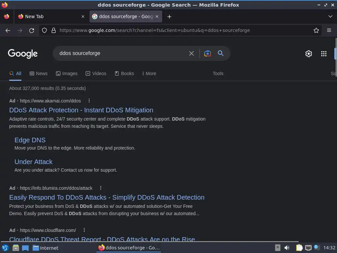Switch to Videos results
337x253 pixels.
[x=96, y=73]
